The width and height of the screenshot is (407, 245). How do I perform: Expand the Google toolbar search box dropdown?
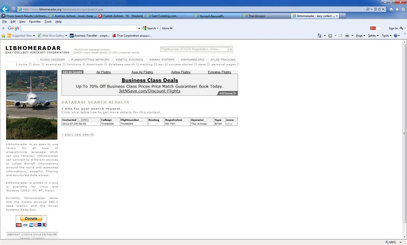pos(139,29)
